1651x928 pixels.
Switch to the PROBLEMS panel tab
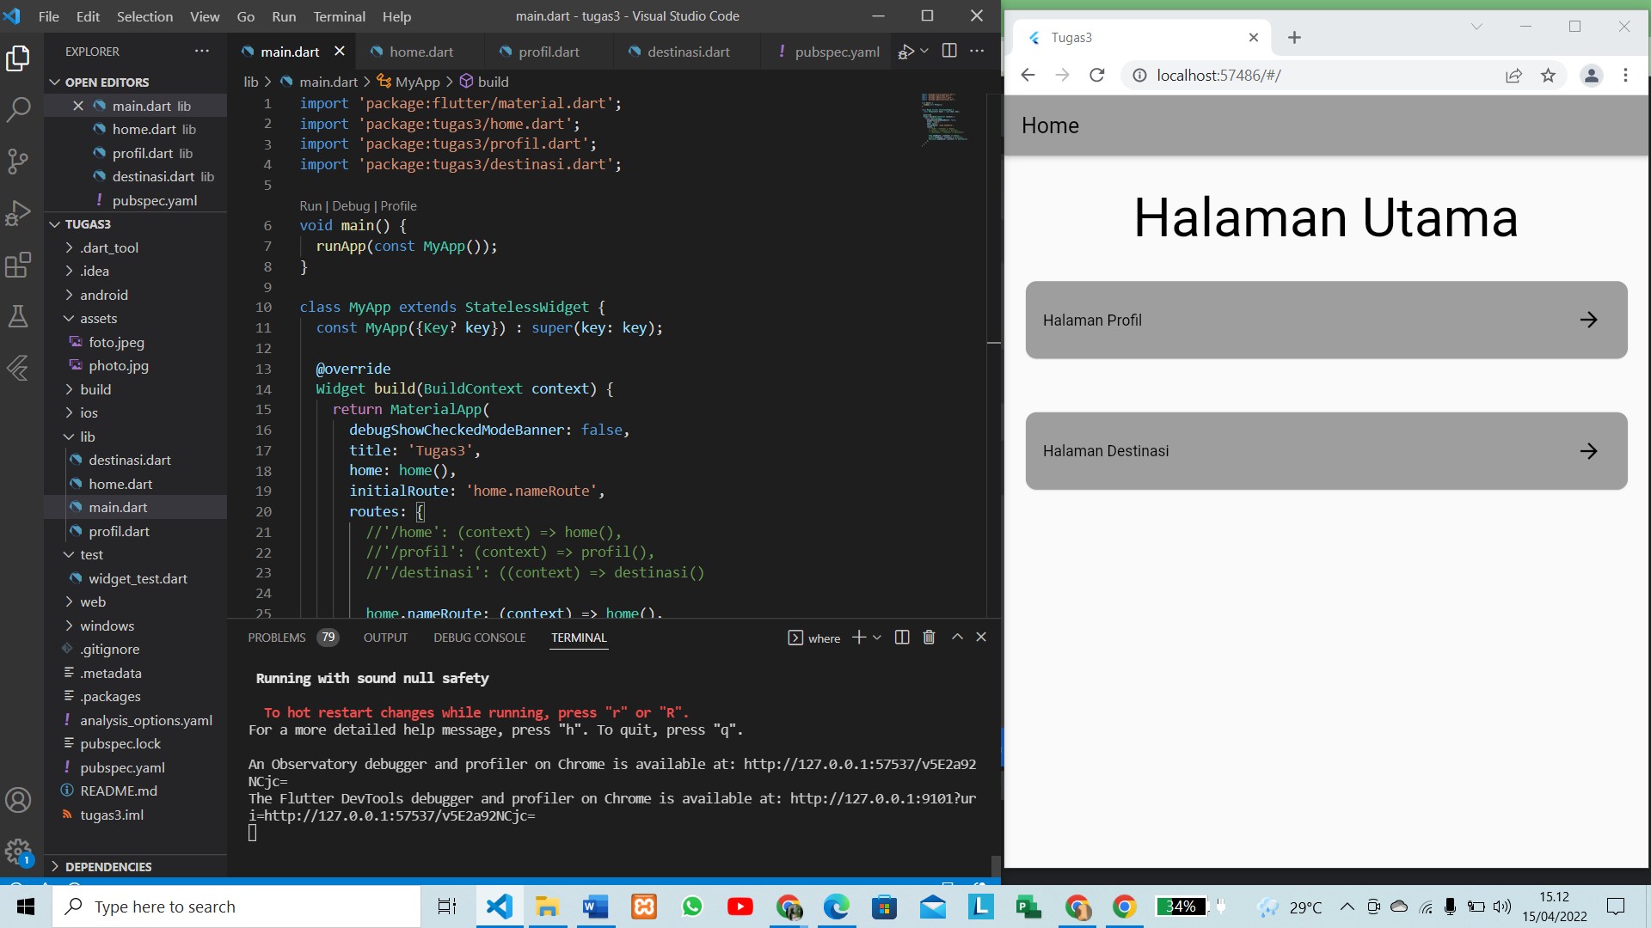(292, 638)
